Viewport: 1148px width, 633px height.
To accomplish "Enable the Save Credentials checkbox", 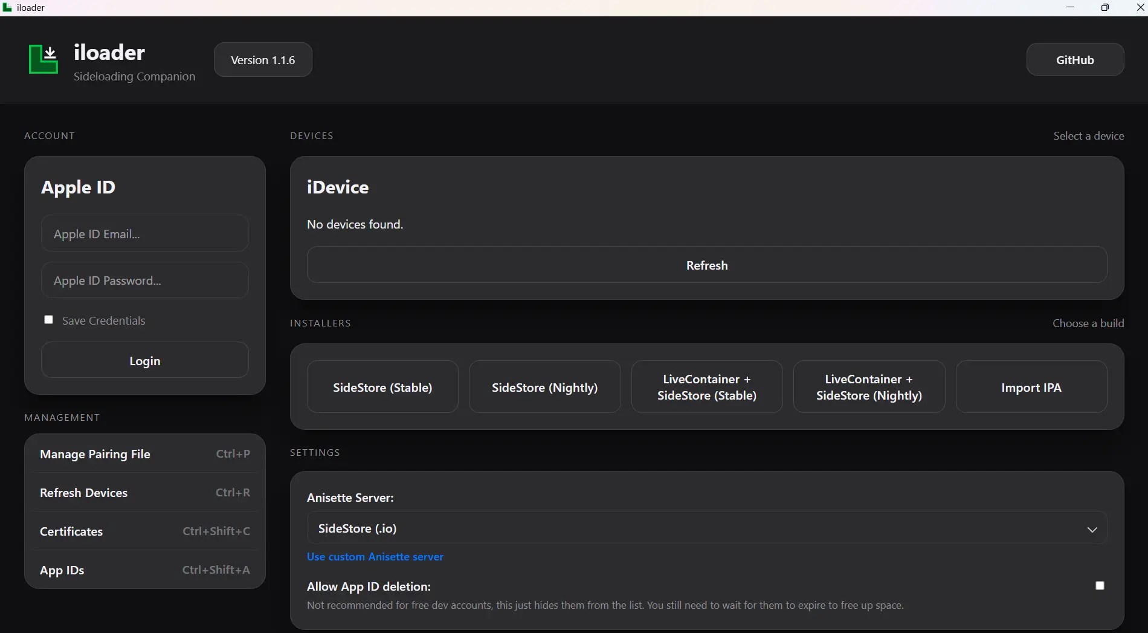I will click(x=49, y=320).
